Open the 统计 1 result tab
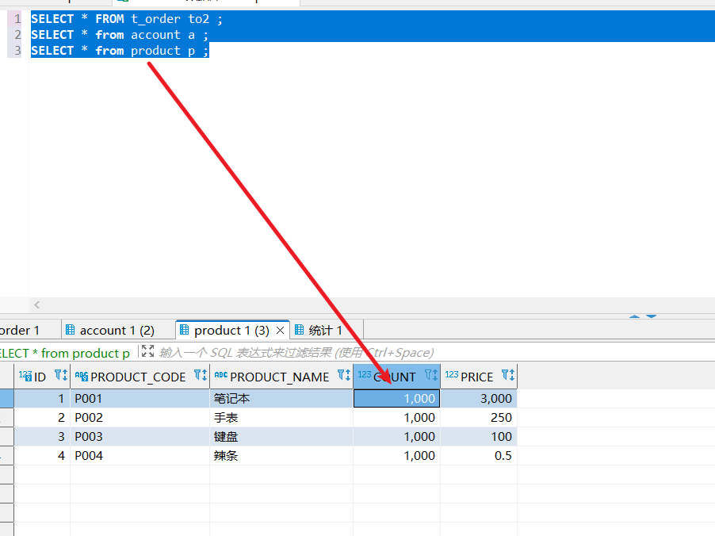 325,330
